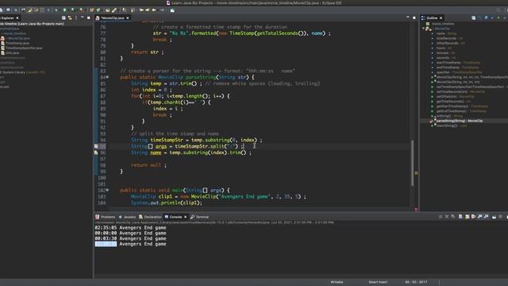Select totalSeconds field in Outline
The height and width of the screenshot is (286, 508).
[x=450, y=38]
